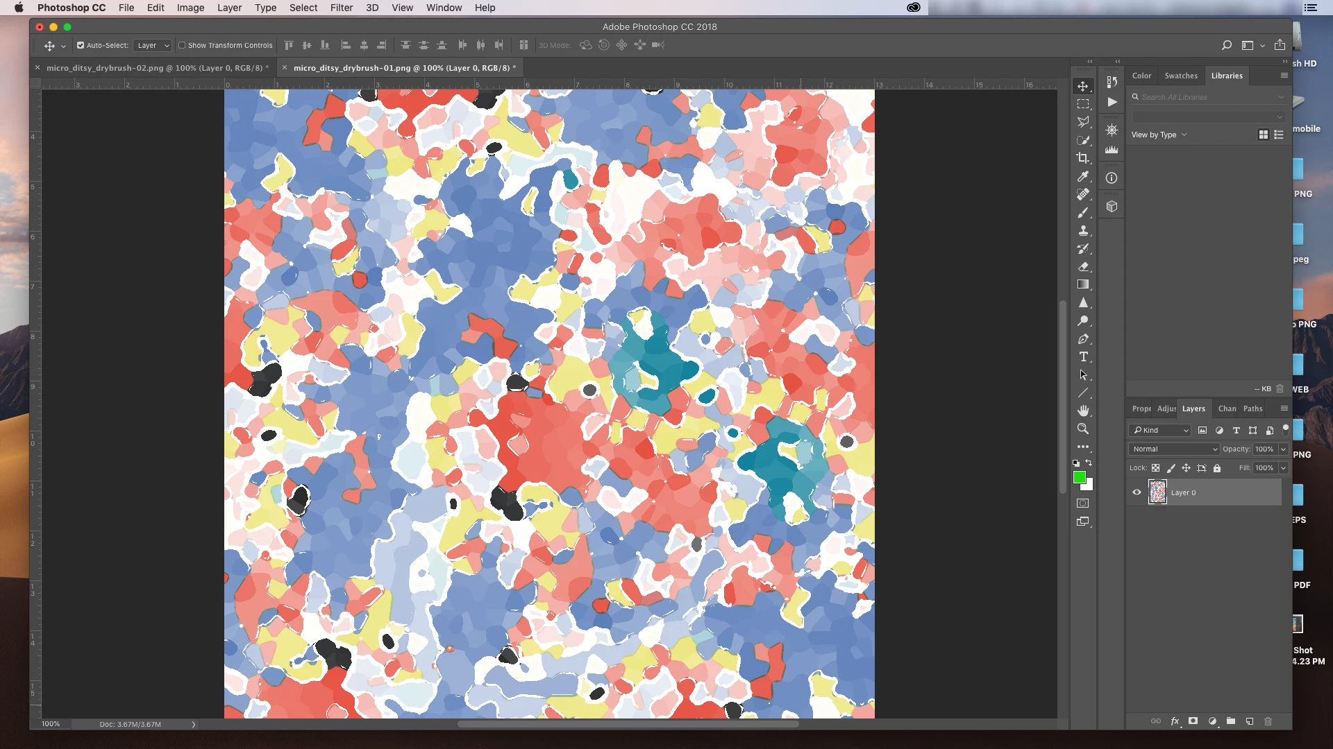The height and width of the screenshot is (749, 1333).
Task: Switch to the Swatches tab
Action: click(x=1180, y=76)
